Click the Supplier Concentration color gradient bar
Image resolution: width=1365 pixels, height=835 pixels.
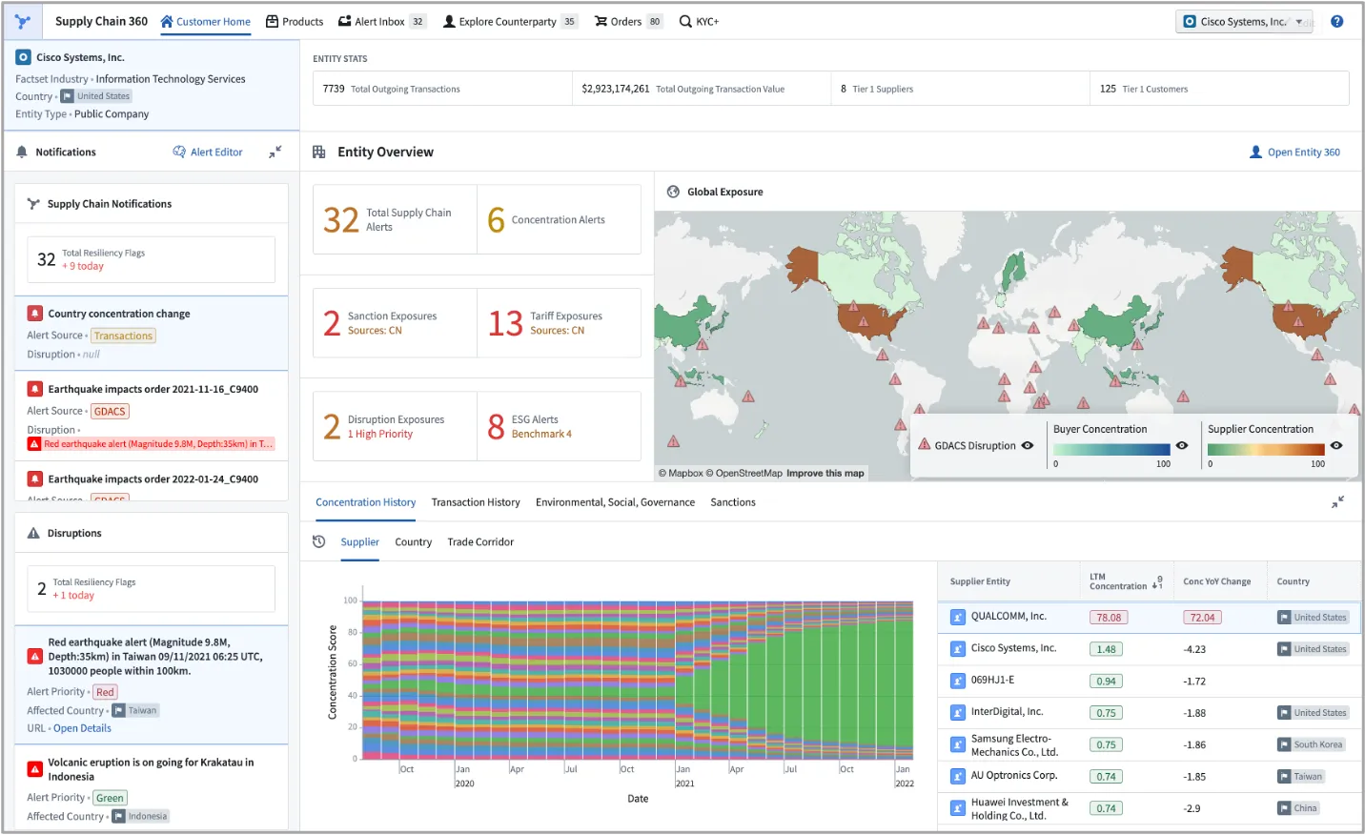pos(1265,450)
